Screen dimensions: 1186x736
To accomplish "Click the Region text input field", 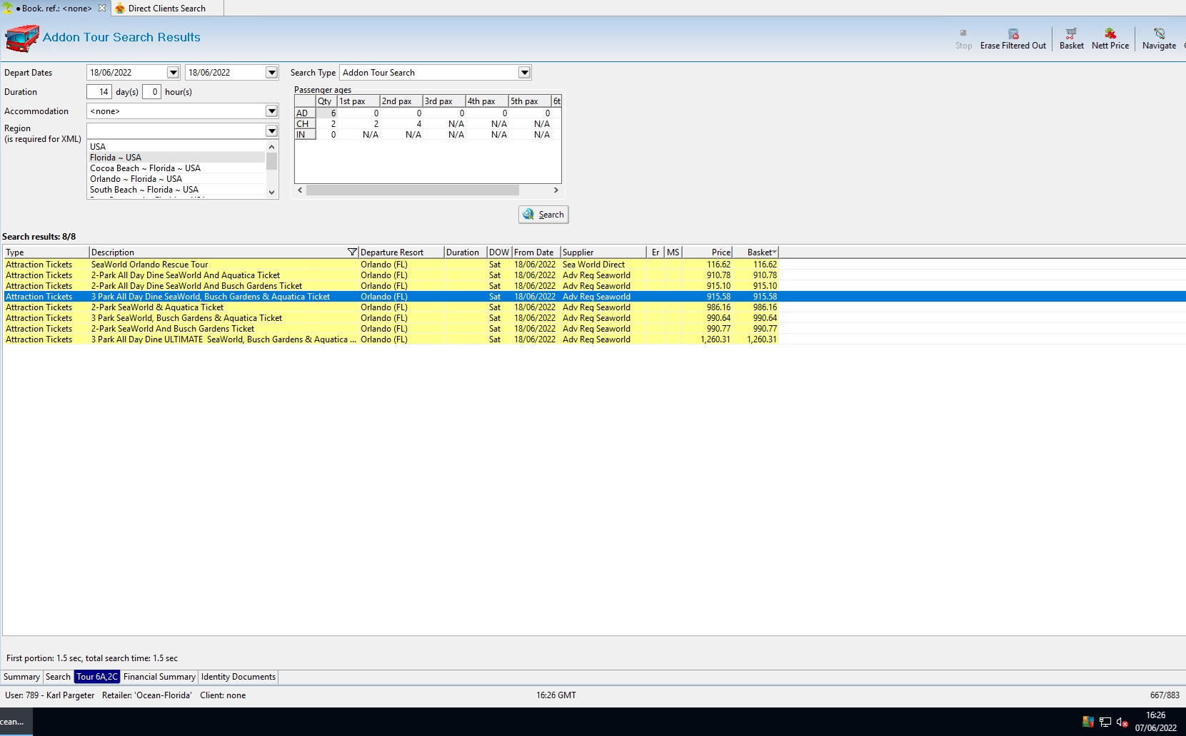I will pos(176,131).
